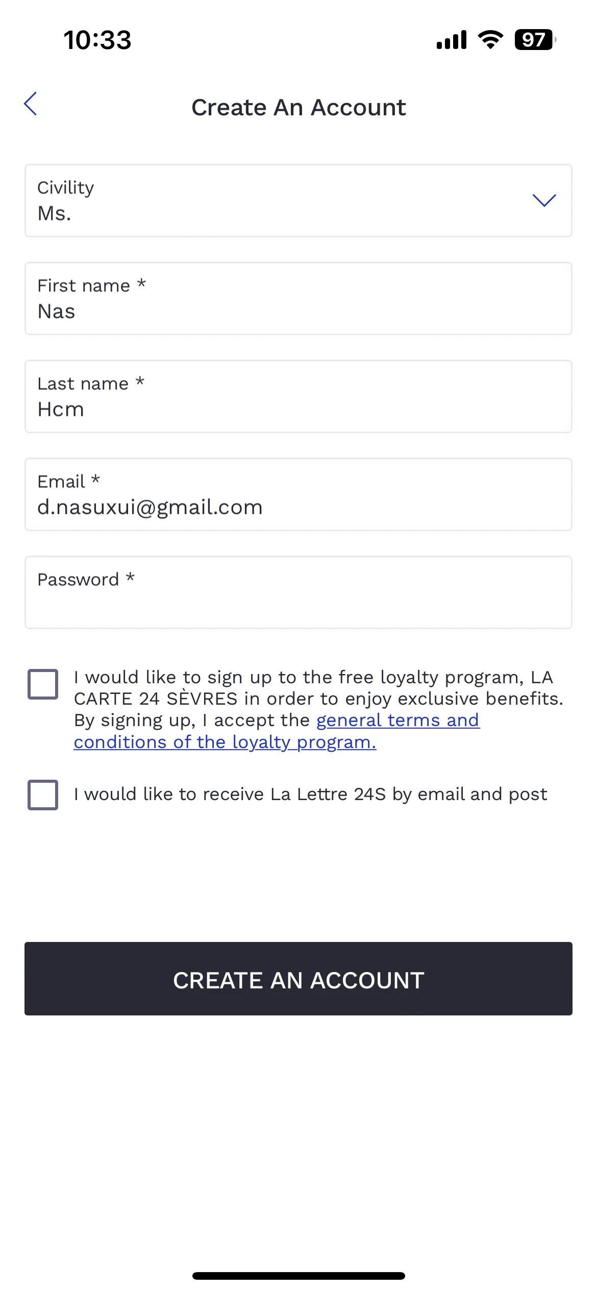Click the Create An Account page title
This screenshot has width=597, height=1292.
point(298,108)
